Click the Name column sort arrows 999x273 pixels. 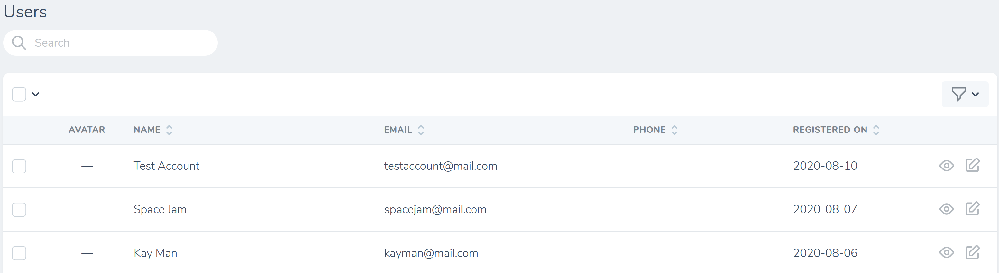pyautogui.click(x=169, y=130)
